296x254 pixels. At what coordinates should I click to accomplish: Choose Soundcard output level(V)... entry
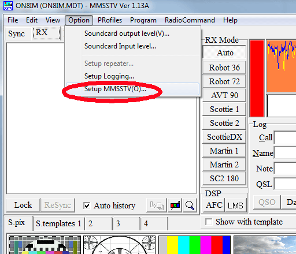(x=132, y=33)
